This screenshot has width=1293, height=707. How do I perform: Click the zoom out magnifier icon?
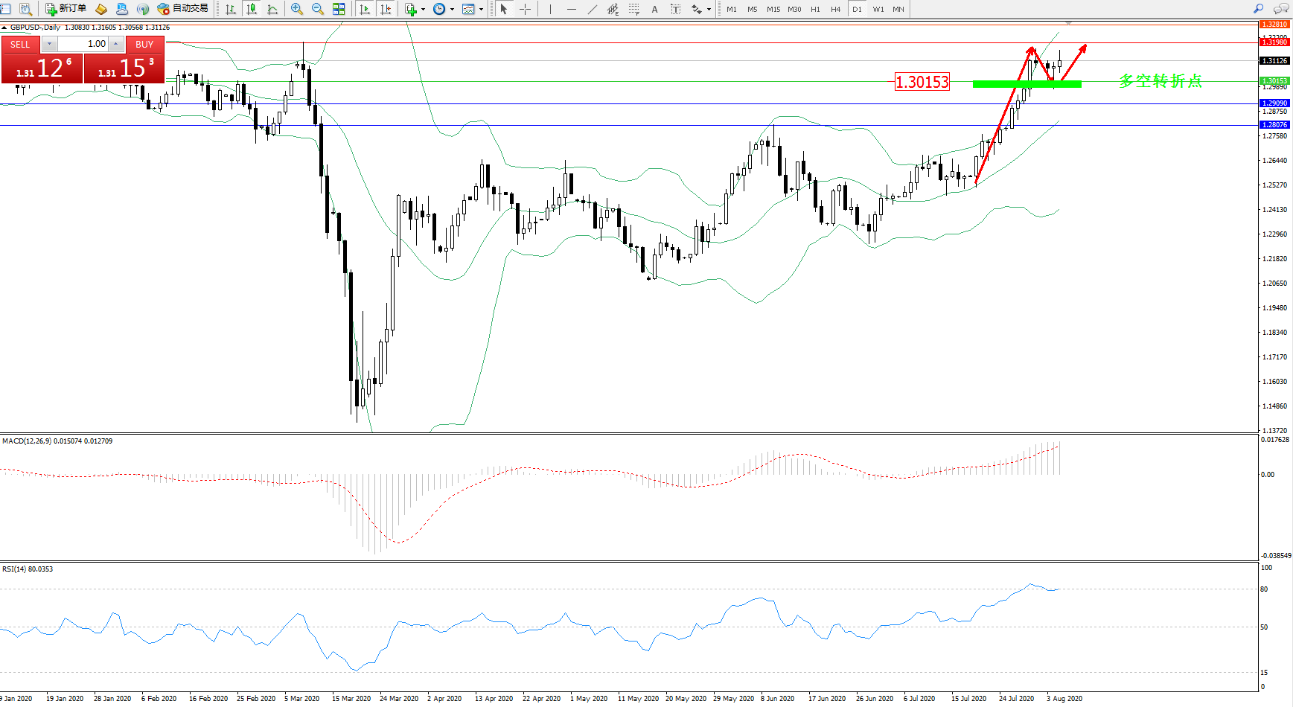point(318,9)
